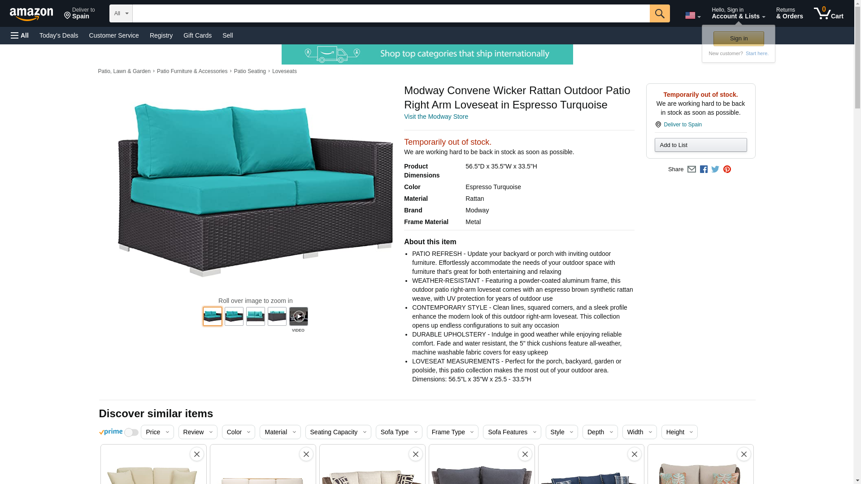The width and height of the screenshot is (861, 484).
Task: Open Today's Deals navigation item
Action: click(x=59, y=35)
